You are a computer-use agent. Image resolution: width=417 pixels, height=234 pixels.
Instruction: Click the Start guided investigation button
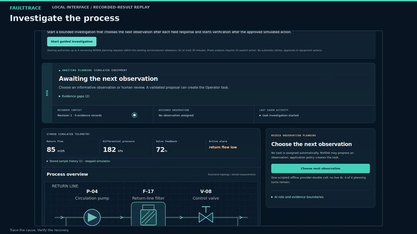pos(71,41)
